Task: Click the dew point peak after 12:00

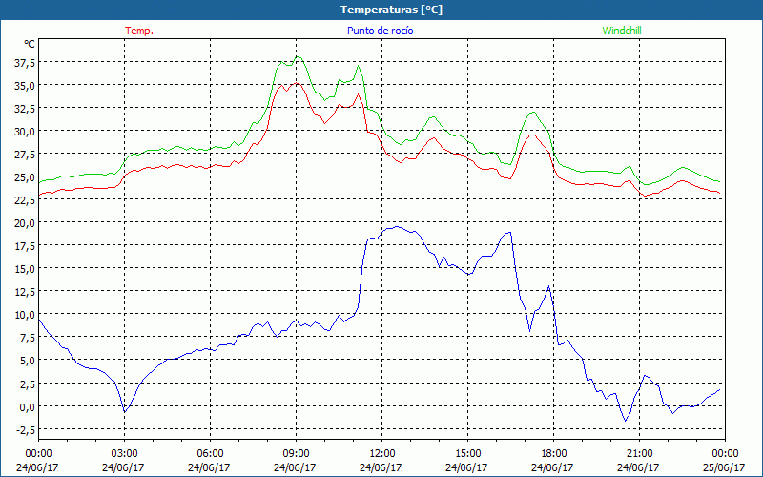Action: pos(397,226)
